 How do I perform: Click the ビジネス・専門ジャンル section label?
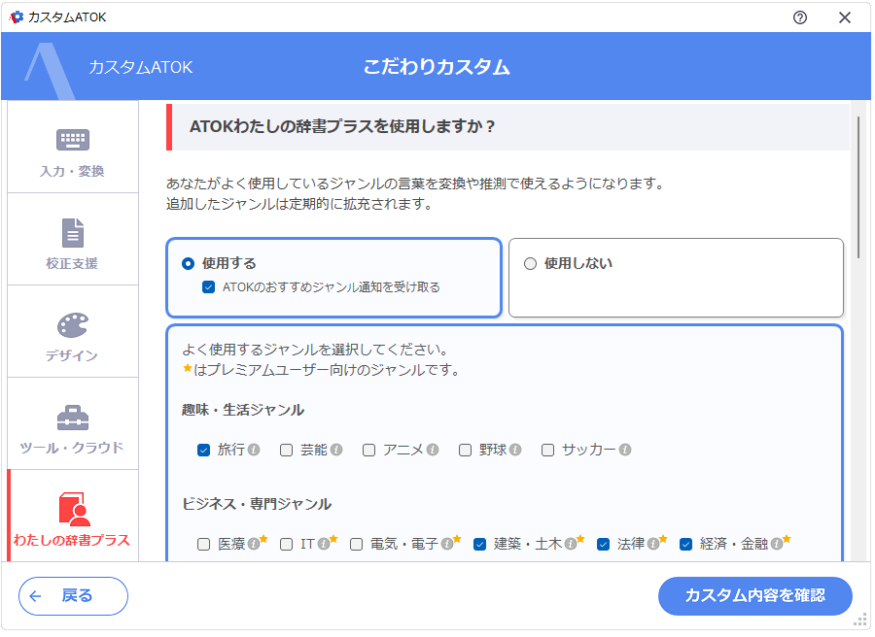pyautogui.click(x=257, y=504)
